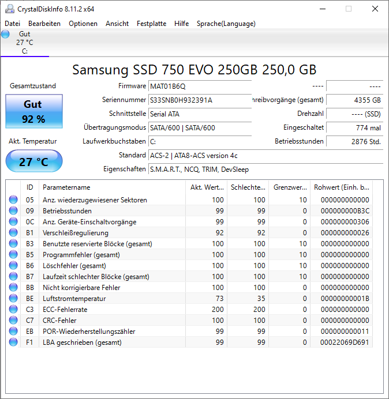
Task: Click the Übertragungsmodus field SATA/600
Action: tap(200, 127)
